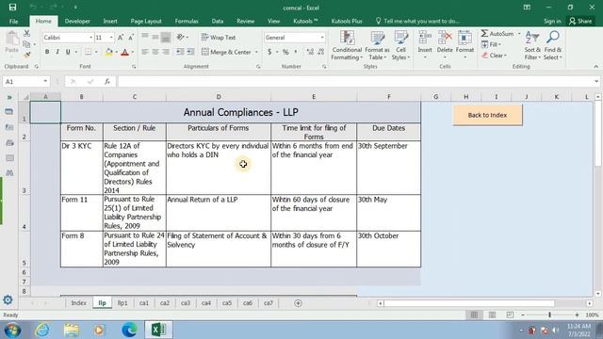The image size is (603, 339).
Task: Click Merge & Center
Action: (x=226, y=52)
